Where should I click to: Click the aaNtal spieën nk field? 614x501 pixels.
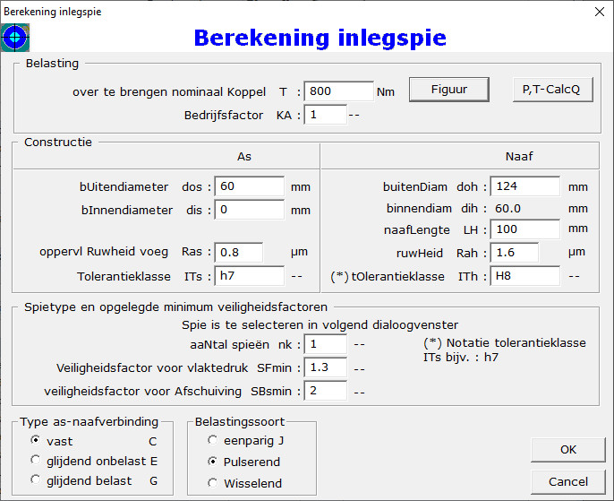326,344
